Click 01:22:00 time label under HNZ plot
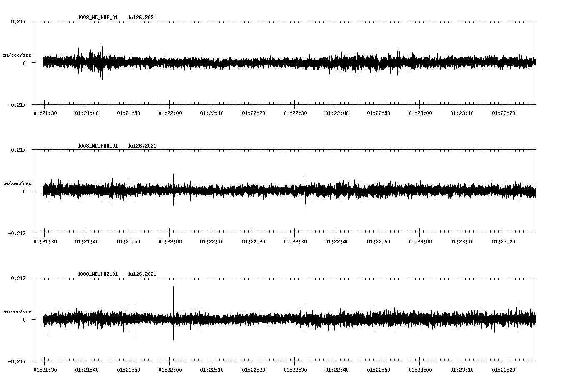566x385 pixels. tap(170, 370)
